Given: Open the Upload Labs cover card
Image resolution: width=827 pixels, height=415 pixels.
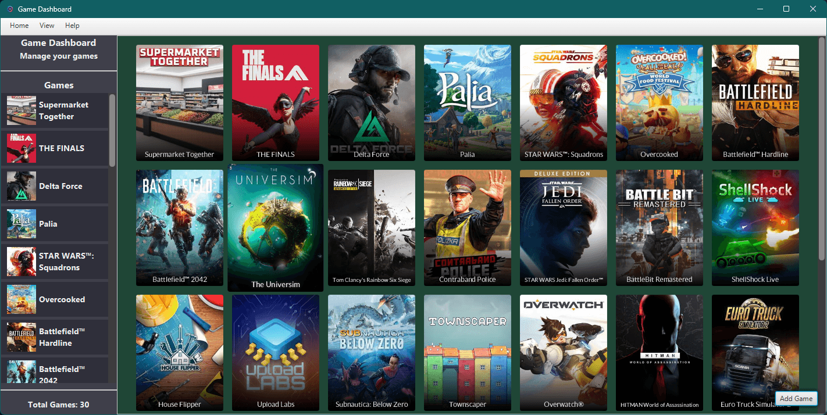Looking at the screenshot, I should [x=276, y=353].
